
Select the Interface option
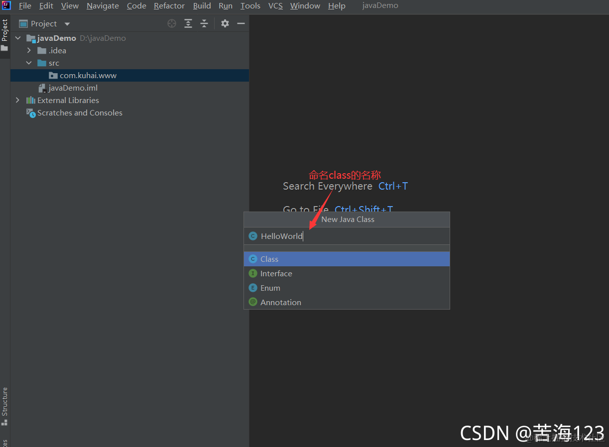pyautogui.click(x=347, y=273)
